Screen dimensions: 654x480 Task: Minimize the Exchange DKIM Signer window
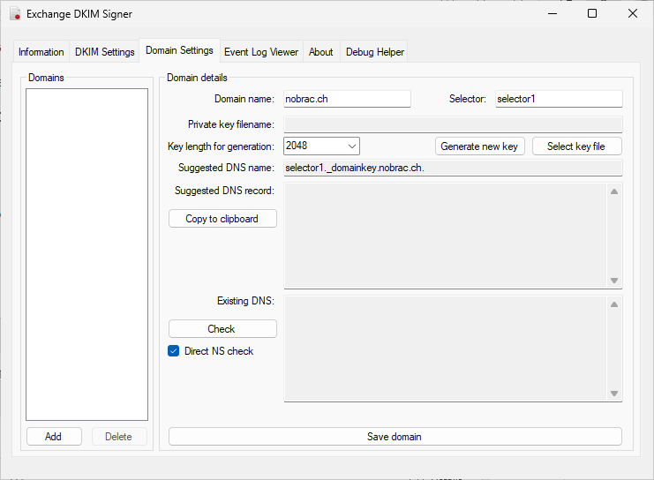553,13
